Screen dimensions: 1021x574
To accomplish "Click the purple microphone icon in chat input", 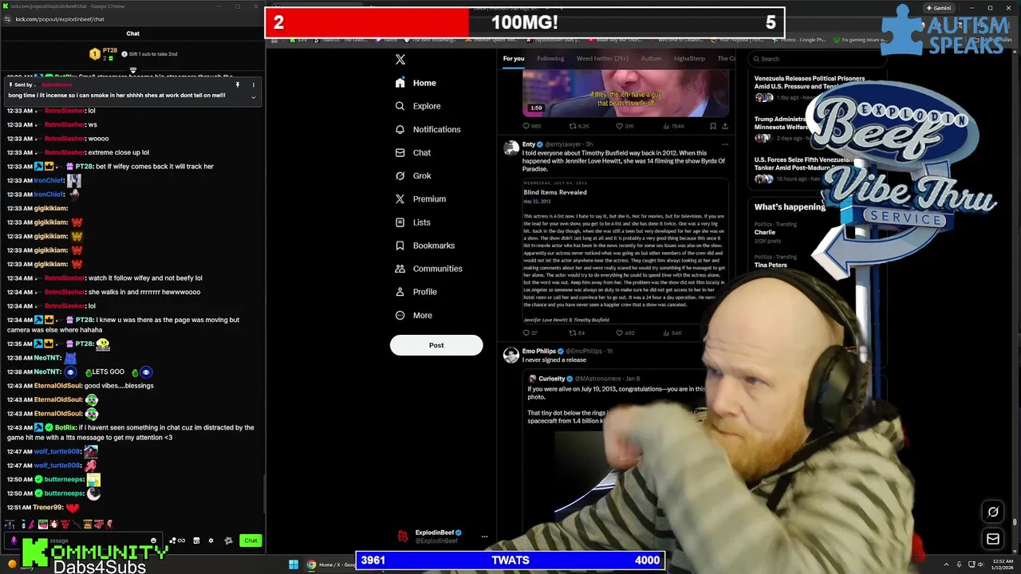I will 14,541.
